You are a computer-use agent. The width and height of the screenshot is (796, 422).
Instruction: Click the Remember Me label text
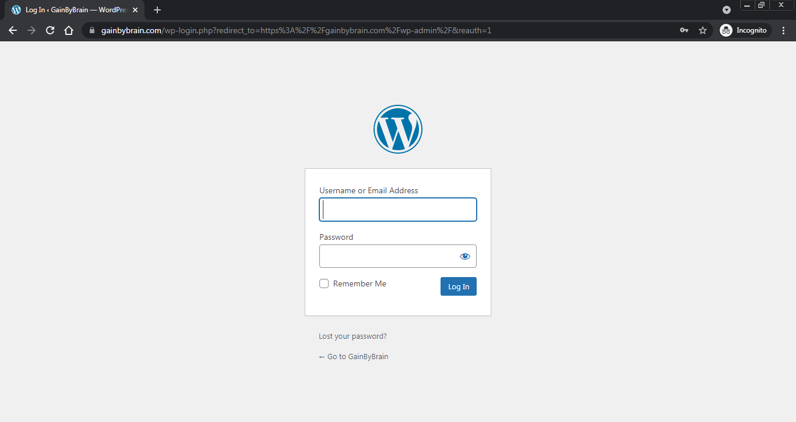360,283
